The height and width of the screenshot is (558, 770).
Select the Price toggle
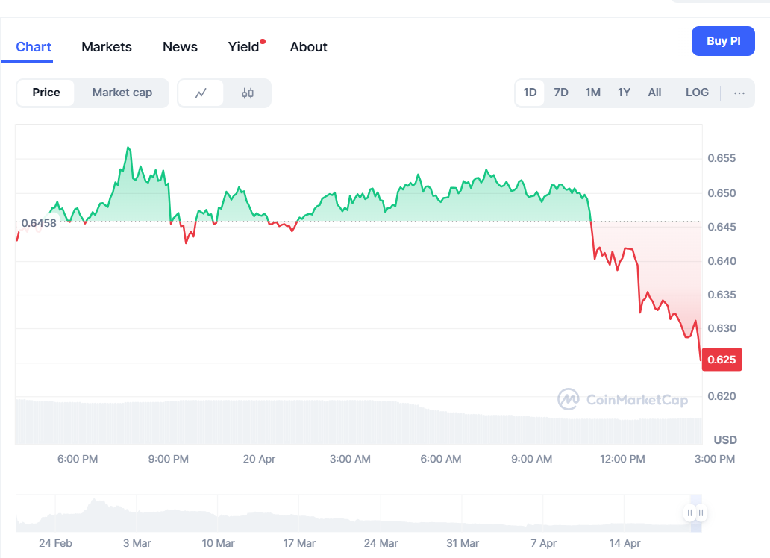(x=46, y=93)
